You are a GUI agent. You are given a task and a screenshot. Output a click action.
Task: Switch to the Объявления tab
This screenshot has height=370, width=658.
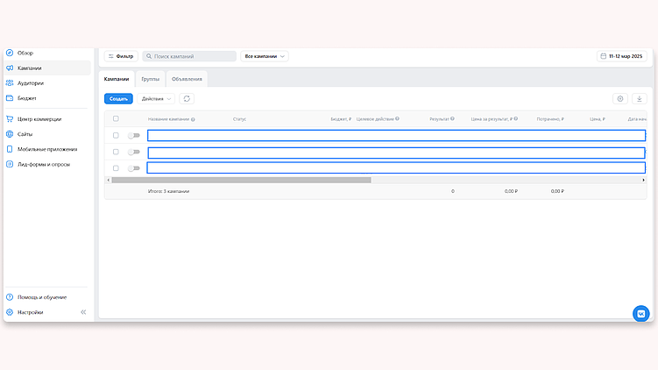tap(187, 79)
